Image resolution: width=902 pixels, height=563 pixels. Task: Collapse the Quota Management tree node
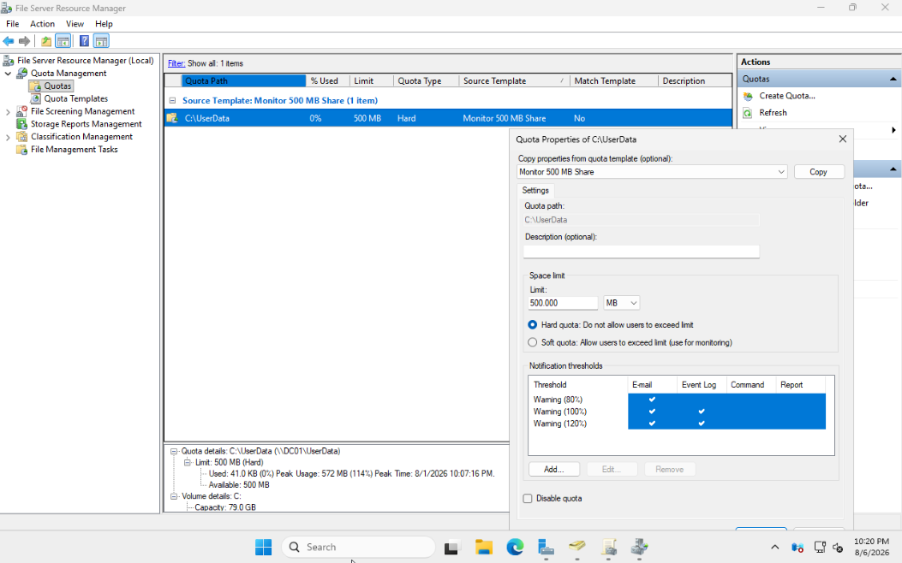point(8,74)
